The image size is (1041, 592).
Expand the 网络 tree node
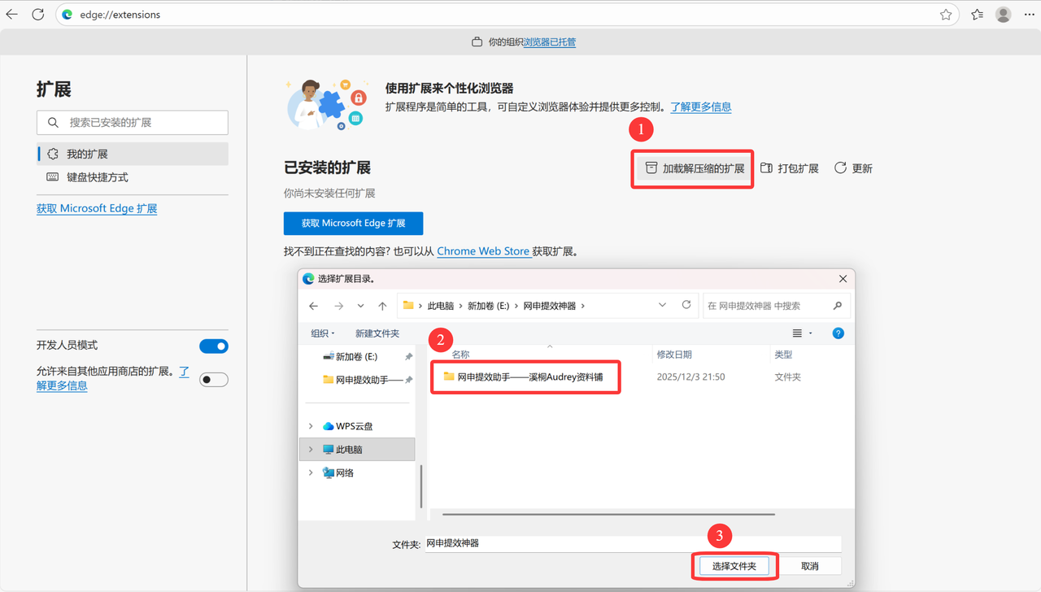(310, 472)
